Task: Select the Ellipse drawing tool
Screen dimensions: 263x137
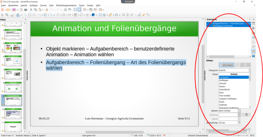Action: click(34, 15)
